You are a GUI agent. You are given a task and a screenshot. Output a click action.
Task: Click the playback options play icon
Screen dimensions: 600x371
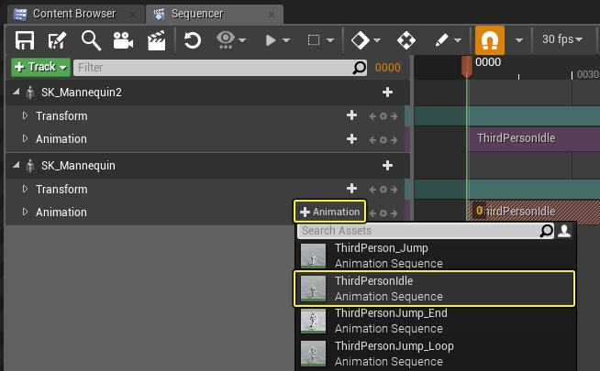tap(271, 40)
